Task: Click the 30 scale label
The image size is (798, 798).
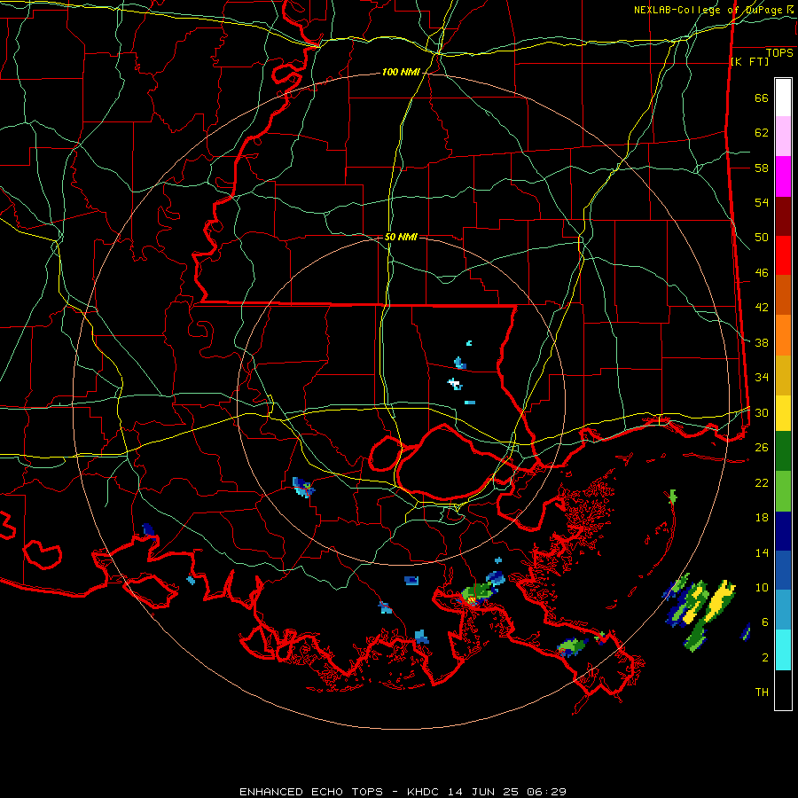Action: 762,412
